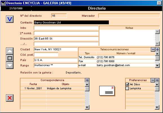
Task: Check the Lempicka preference checkbox
Action: pyautogui.click(x=127, y=88)
